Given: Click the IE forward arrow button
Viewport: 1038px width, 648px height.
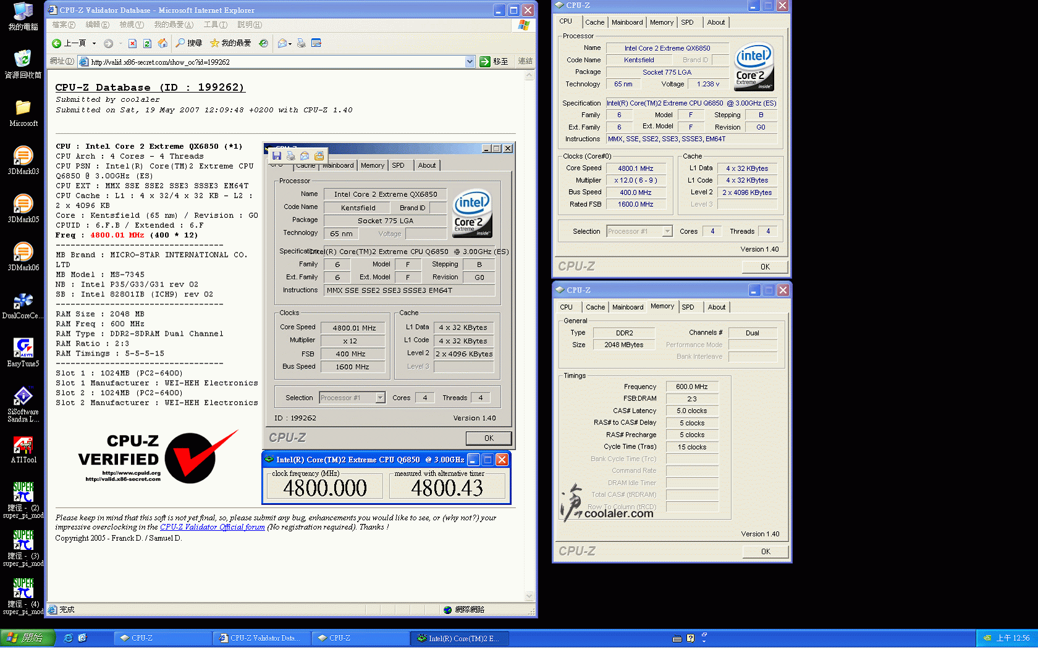Looking at the screenshot, I should (108, 43).
